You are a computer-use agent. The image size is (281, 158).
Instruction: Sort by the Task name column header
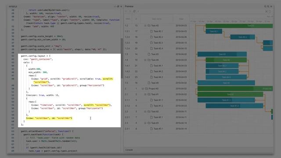[157, 19]
